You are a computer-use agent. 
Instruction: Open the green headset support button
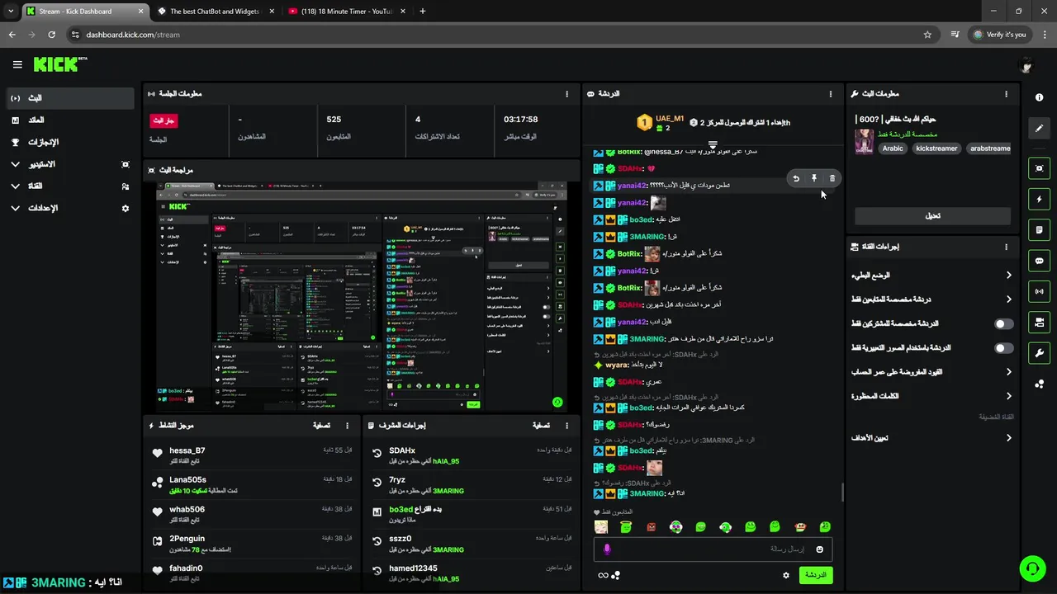(1031, 568)
